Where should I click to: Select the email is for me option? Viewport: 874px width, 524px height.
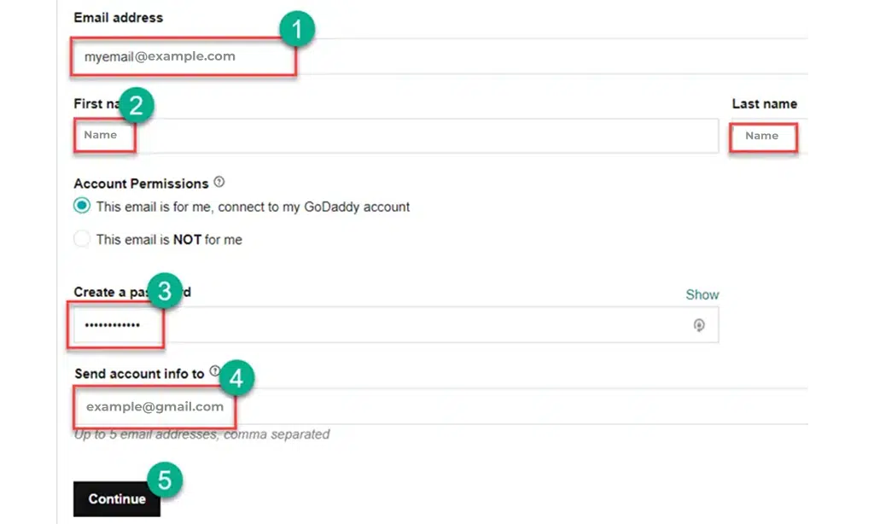point(82,206)
